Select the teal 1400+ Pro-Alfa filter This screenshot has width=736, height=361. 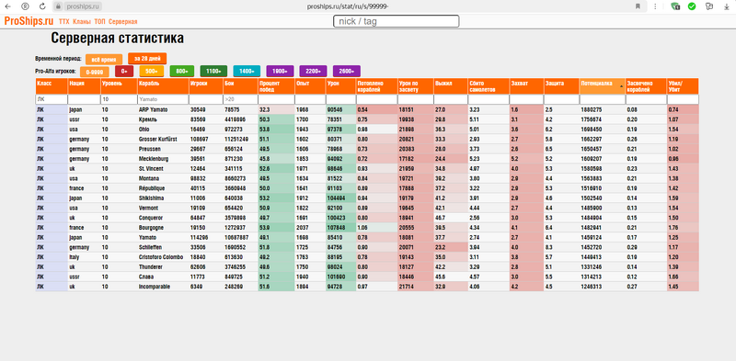(247, 72)
